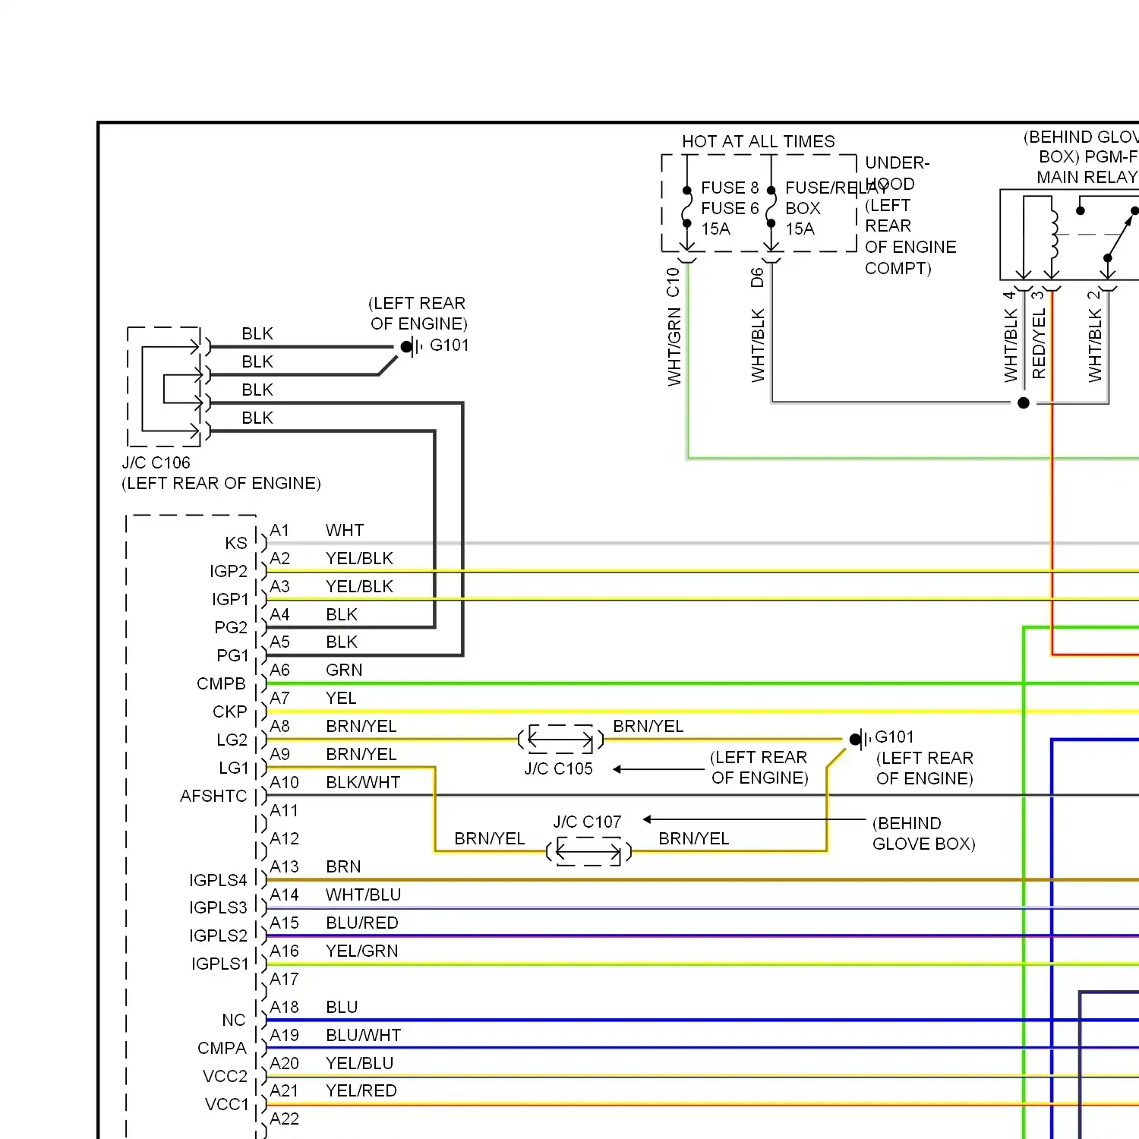
Task: Select the "BLK/WHT" wire color label
Action: (x=363, y=782)
